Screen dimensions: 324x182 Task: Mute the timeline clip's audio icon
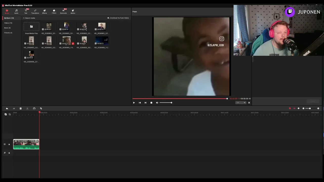tap(38, 141)
